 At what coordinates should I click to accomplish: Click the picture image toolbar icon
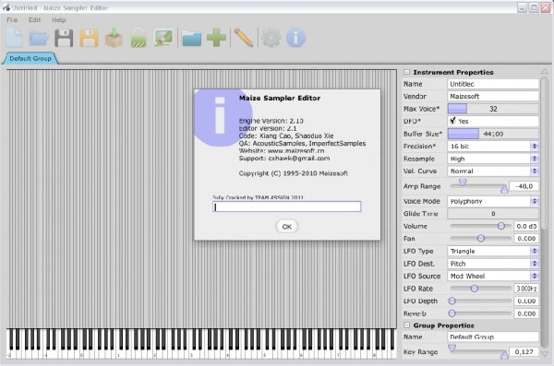(x=163, y=38)
